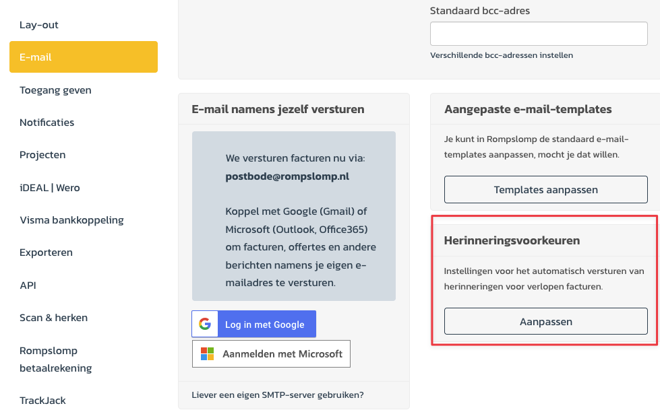Select the E-mail sidebar item
Image resolution: width=660 pixels, height=410 pixels.
84,57
